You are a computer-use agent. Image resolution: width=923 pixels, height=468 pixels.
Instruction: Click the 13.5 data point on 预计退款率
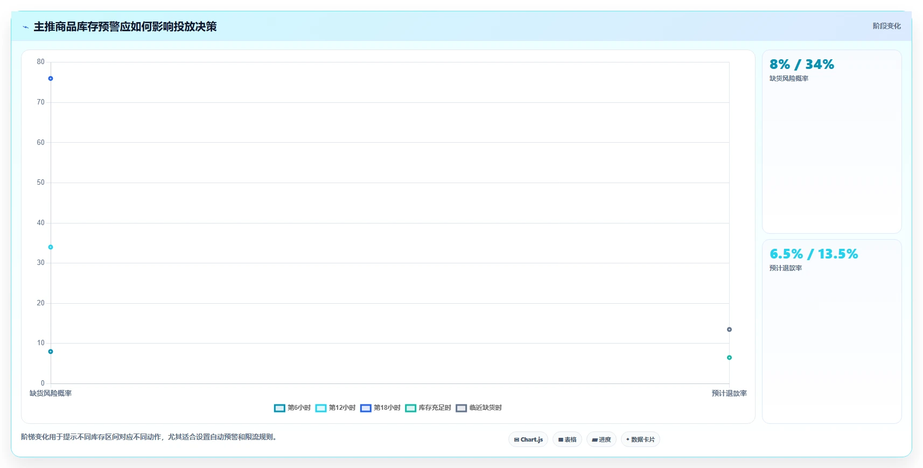(729, 330)
